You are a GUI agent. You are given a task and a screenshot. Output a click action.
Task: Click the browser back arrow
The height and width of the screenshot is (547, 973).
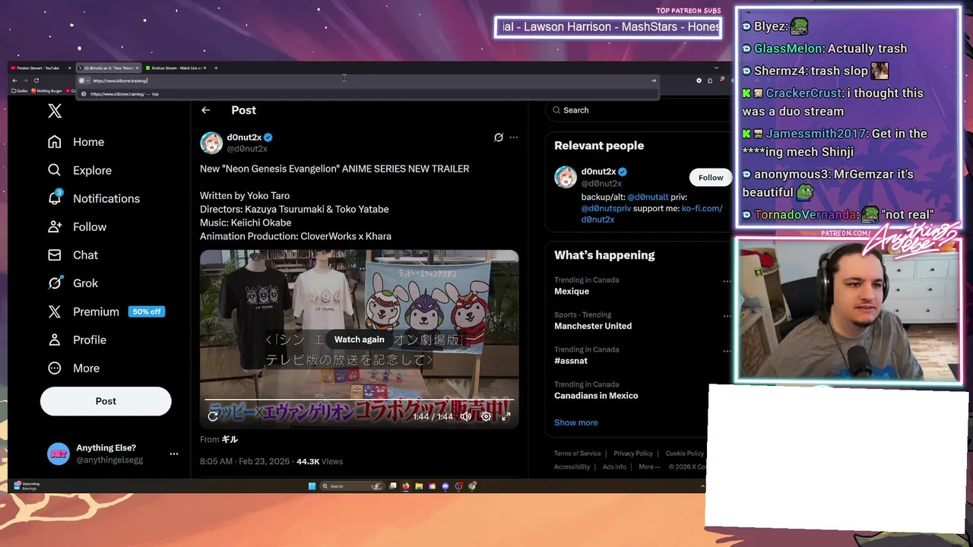tap(14, 81)
